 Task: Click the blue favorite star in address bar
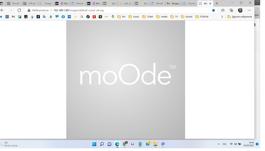coord(213,10)
